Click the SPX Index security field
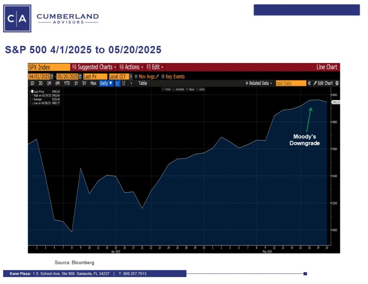The height and width of the screenshot is (284, 368). pyautogui.click(x=49, y=67)
